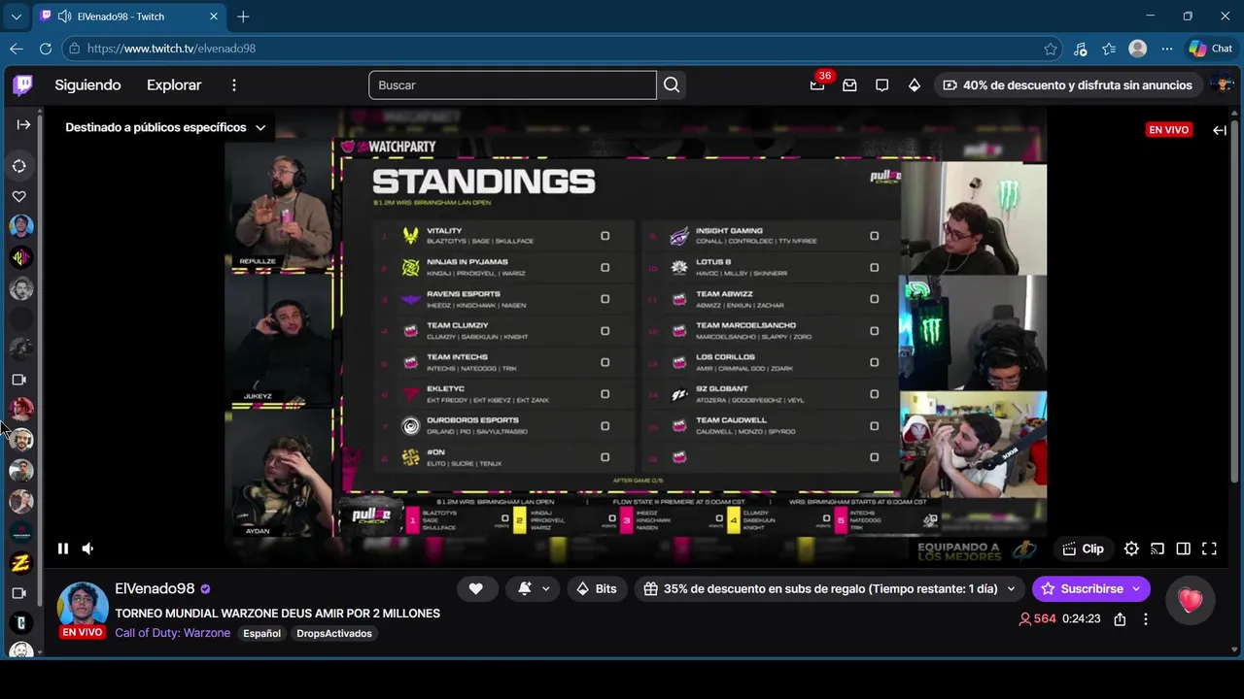Expand the Destinado a públicos específicos dropdown

(165, 127)
